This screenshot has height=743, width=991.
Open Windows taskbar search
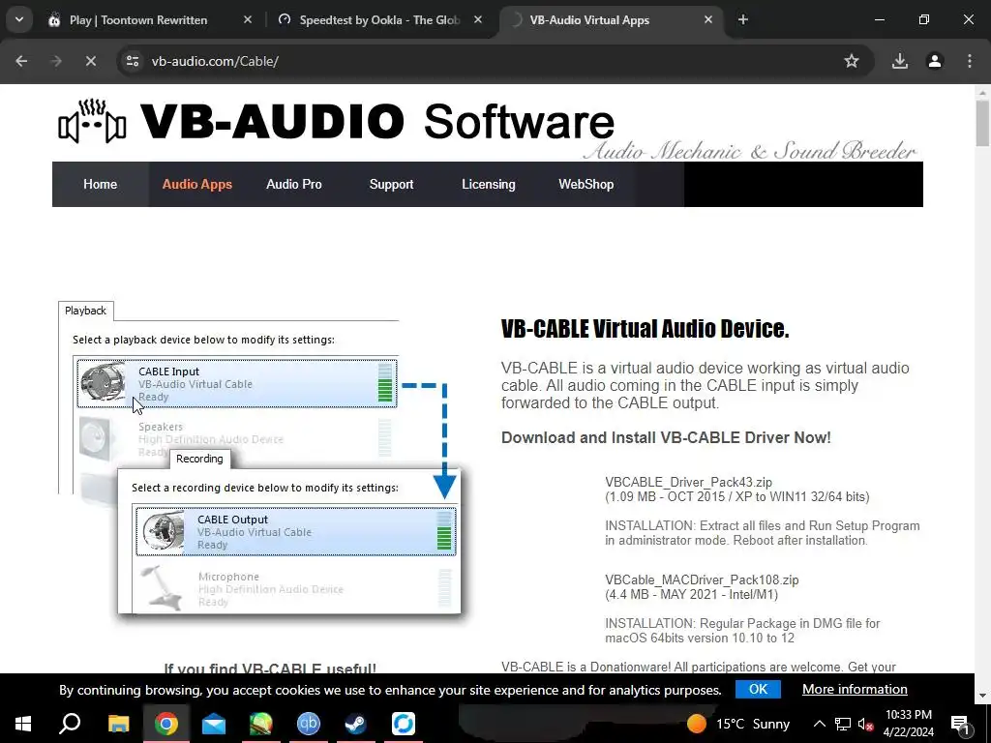70,724
